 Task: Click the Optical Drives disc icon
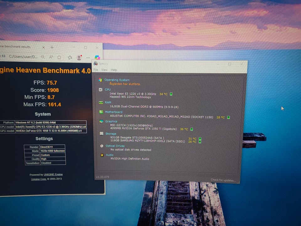point(102,146)
